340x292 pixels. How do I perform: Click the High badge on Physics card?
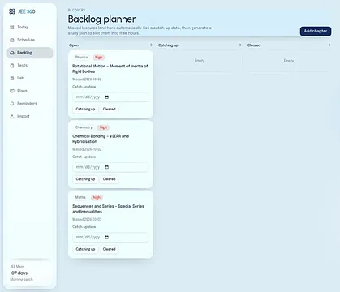(x=99, y=58)
